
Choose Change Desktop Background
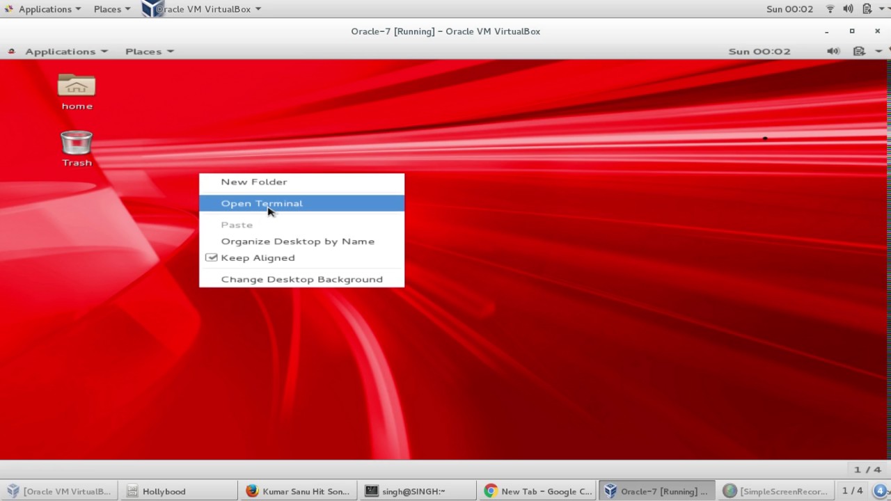[301, 279]
